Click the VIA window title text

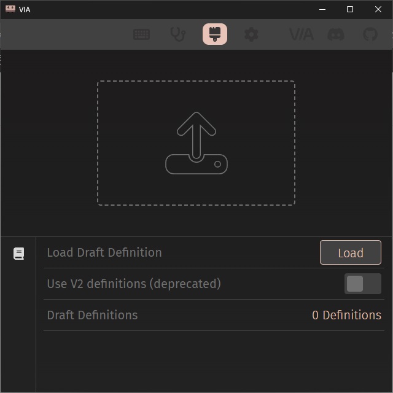[x=25, y=10]
